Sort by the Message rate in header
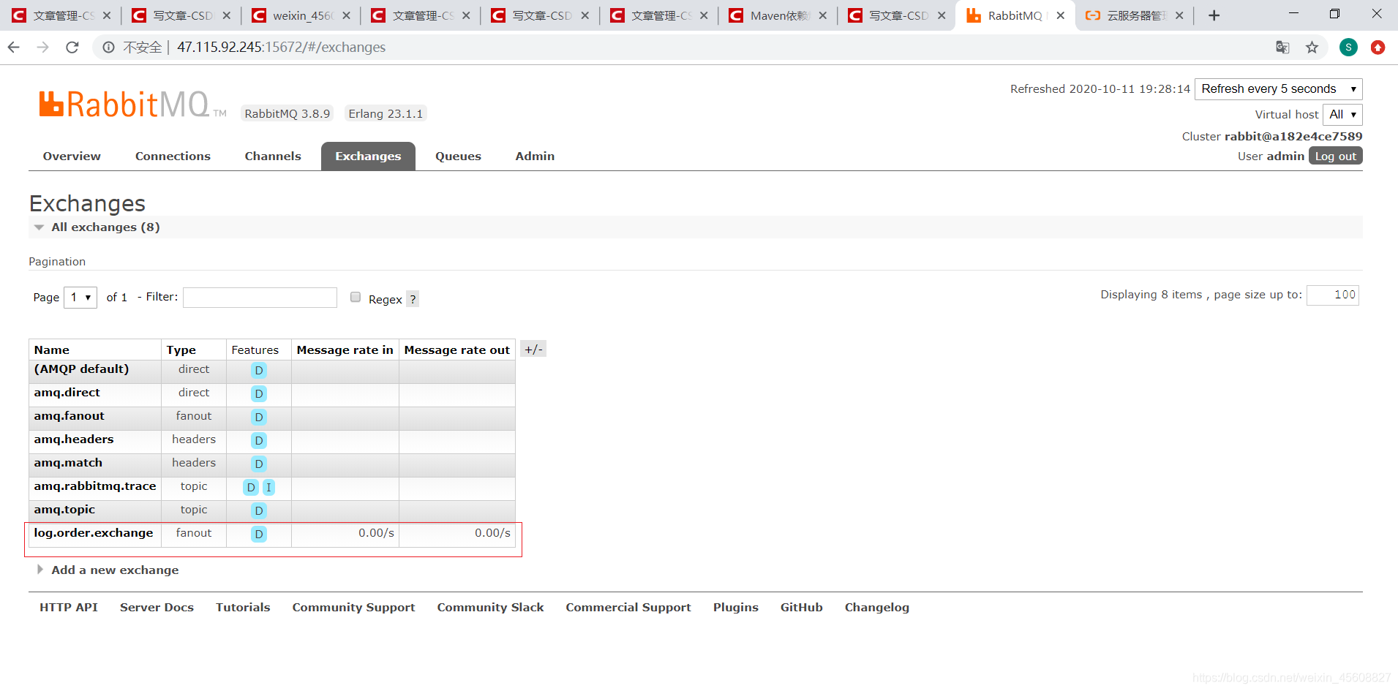The image size is (1398, 691). pos(345,350)
